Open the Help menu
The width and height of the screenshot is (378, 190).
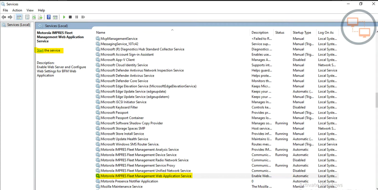coord(42,10)
